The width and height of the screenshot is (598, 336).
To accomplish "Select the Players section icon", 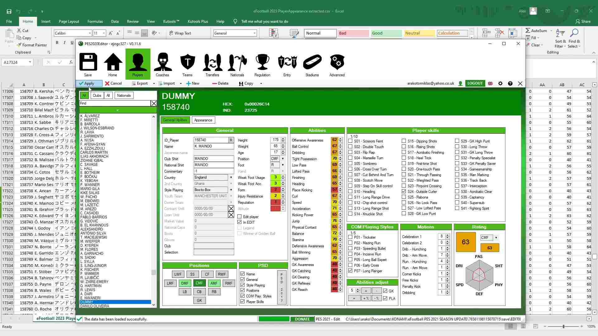I will click(138, 64).
